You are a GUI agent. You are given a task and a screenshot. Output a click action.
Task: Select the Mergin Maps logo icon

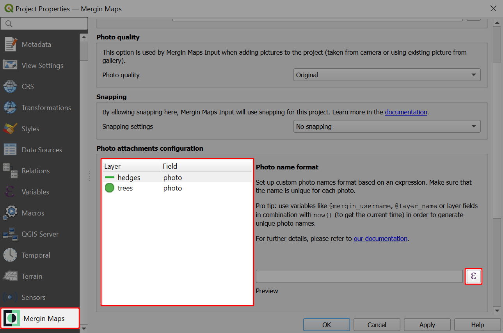[x=12, y=318]
